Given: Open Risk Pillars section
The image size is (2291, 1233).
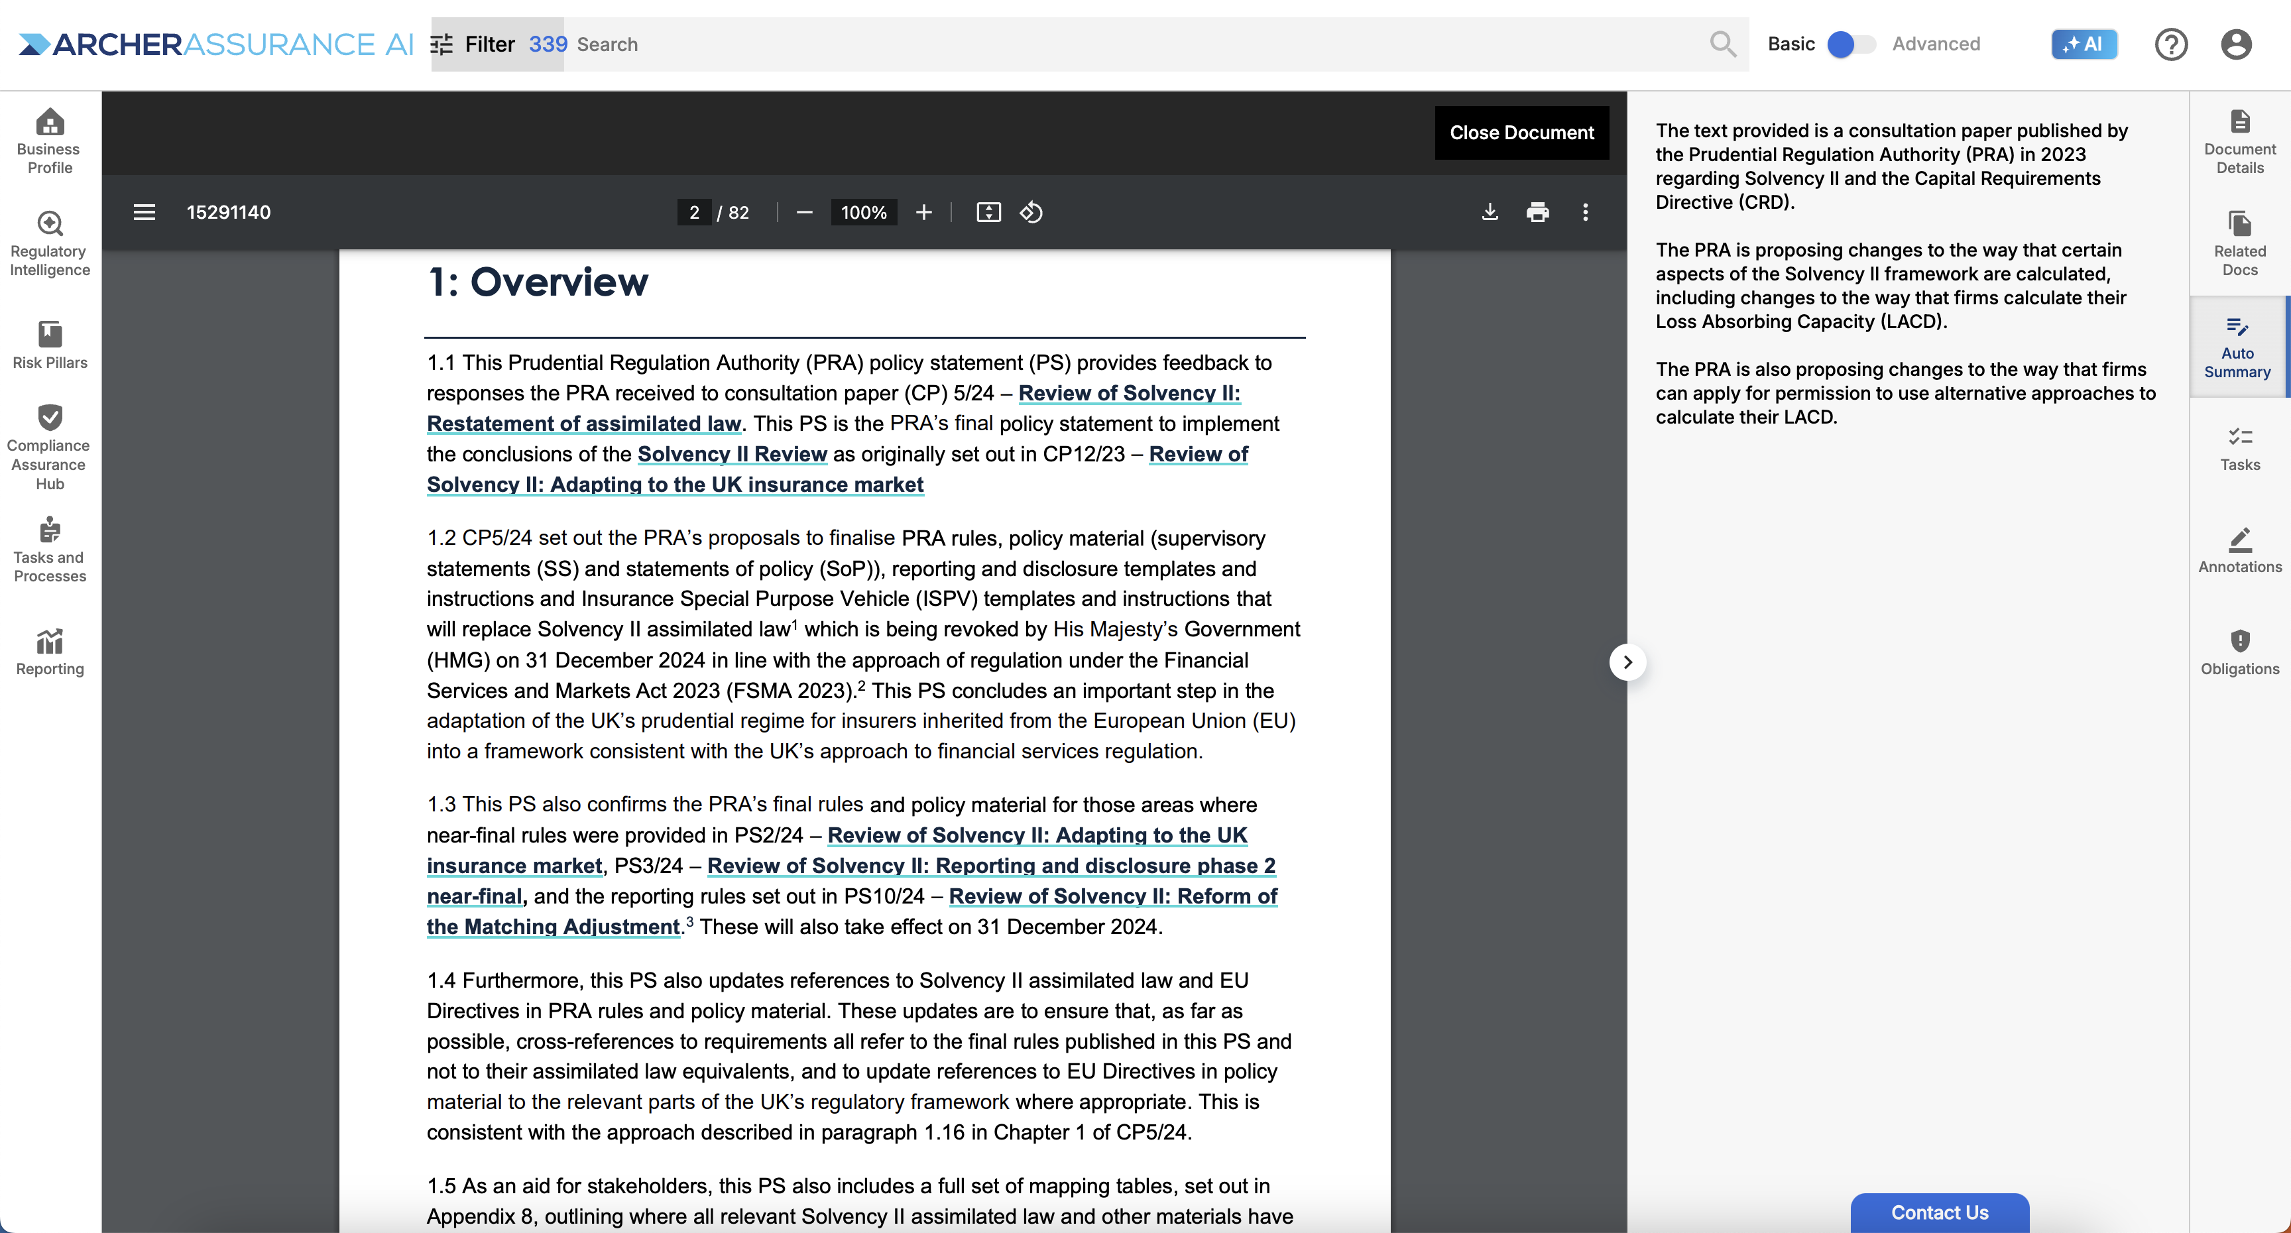Looking at the screenshot, I should pos(50,345).
